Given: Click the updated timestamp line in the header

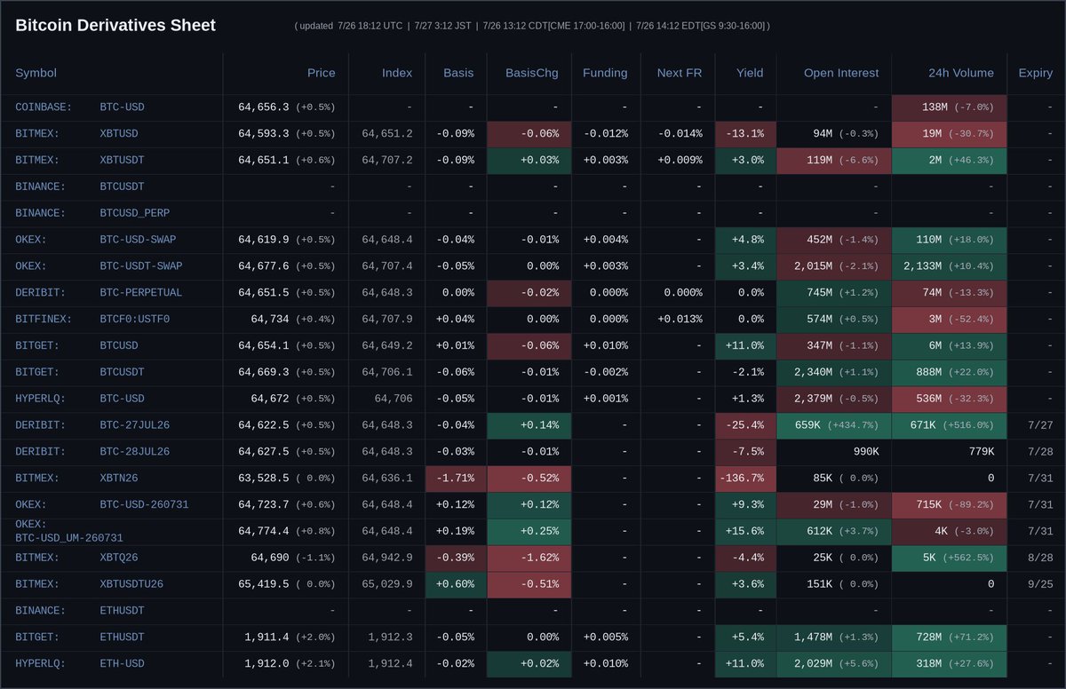Looking at the screenshot, I should tap(532, 26).
